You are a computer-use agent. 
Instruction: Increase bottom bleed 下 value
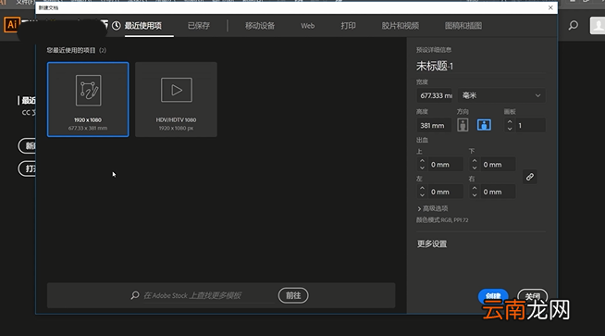(x=475, y=161)
